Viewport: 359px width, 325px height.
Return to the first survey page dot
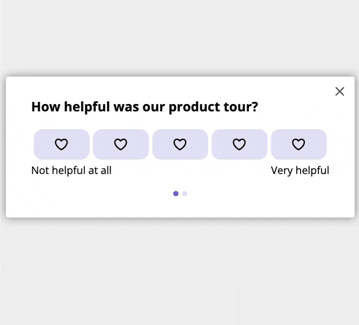tap(176, 193)
